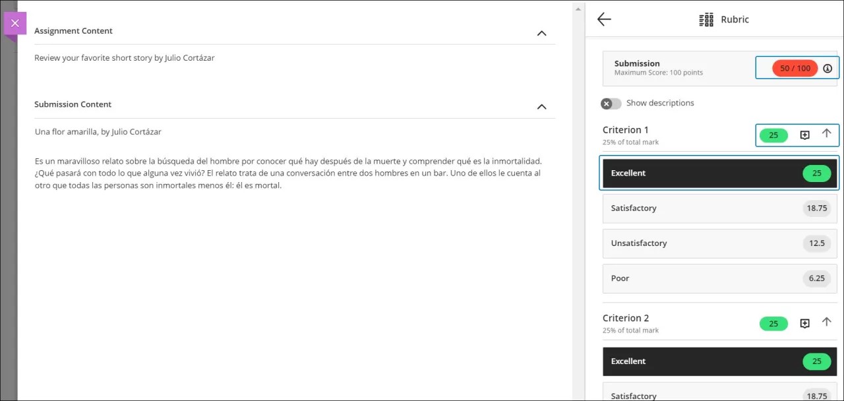Select Satisfactory level for Criterion 1

click(x=719, y=208)
